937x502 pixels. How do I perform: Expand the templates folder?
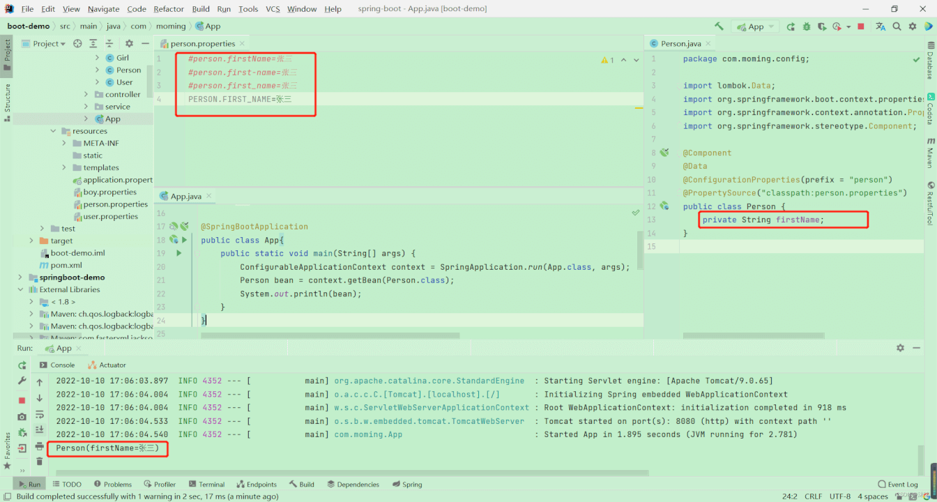click(x=65, y=168)
